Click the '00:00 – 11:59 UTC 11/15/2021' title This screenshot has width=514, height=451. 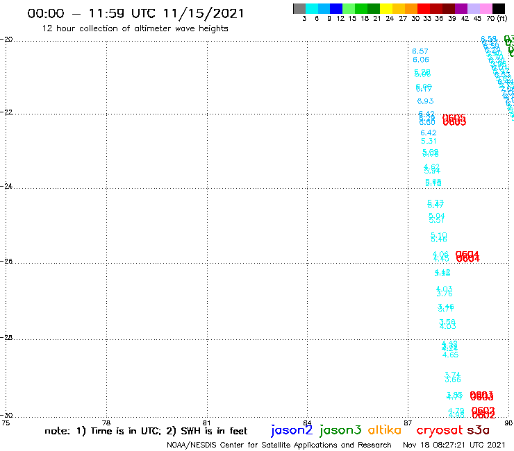click(135, 13)
